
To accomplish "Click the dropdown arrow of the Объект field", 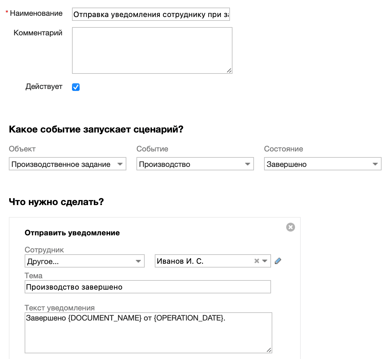I will 120,164.
